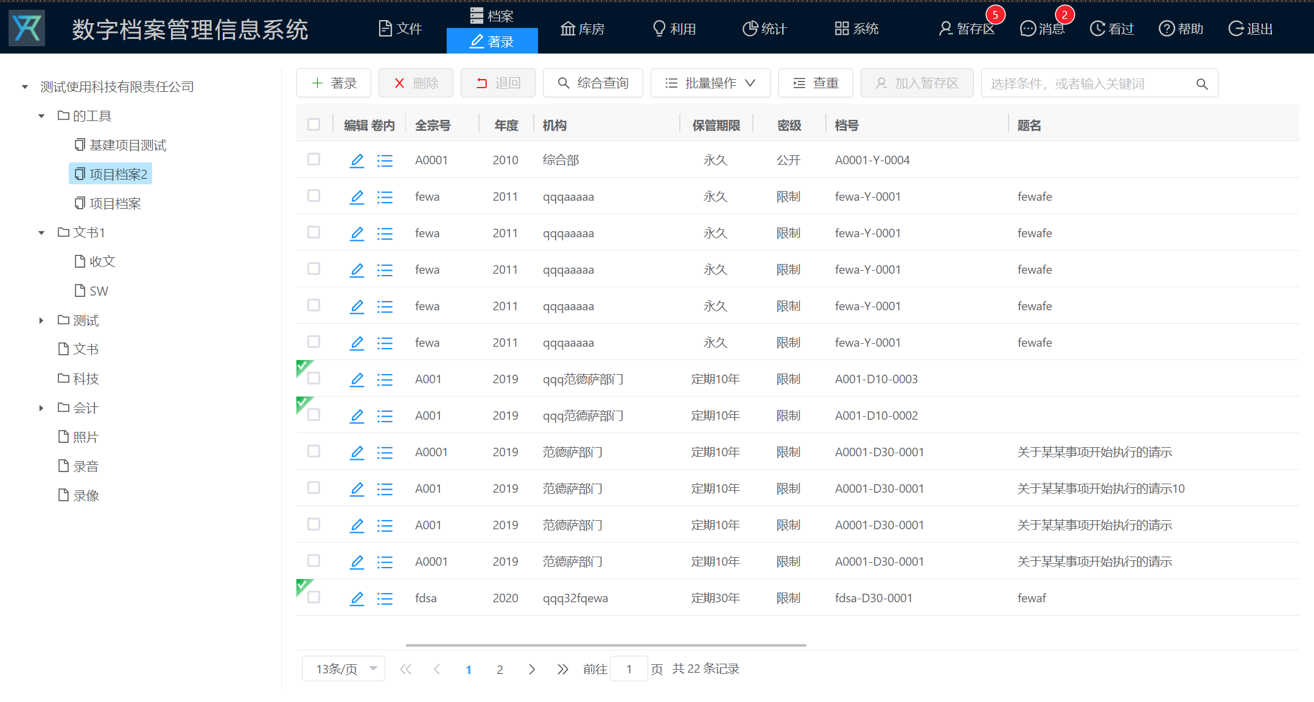This screenshot has height=702, width=1314.
Task: Expand the 测试 folder
Action: (x=41, y=321)
